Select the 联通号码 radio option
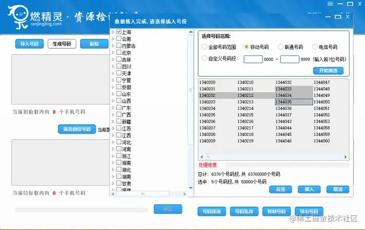This screenshot has width=365, height=230. [x=281, y=47]
